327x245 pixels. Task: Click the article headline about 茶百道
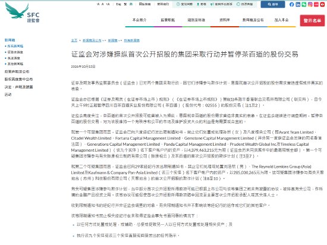(185, 54)
